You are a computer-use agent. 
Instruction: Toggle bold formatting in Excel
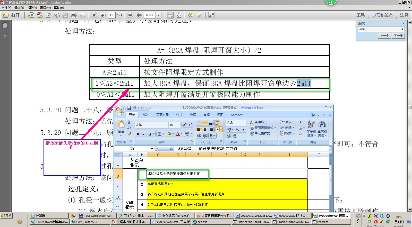[x=138, y=134]
